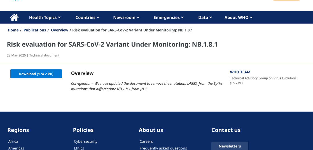Navigate to Overview breadcrumb link
Image resolution: width=313 pixels, height=150 pixels.
[60, 30]
